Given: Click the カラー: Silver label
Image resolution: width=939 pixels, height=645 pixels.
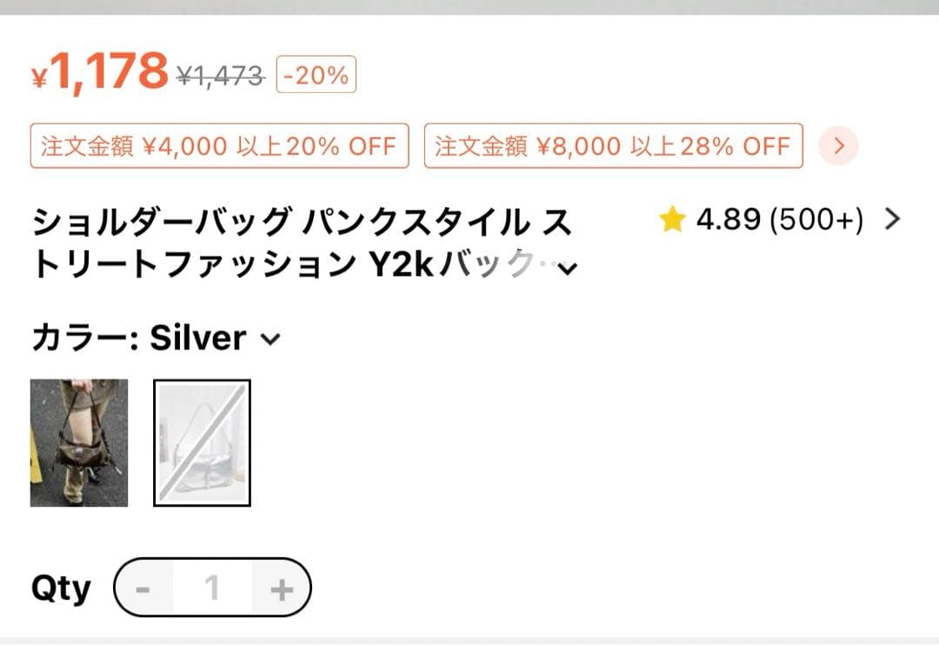Looking at the screenshot, I should (139, 338).
